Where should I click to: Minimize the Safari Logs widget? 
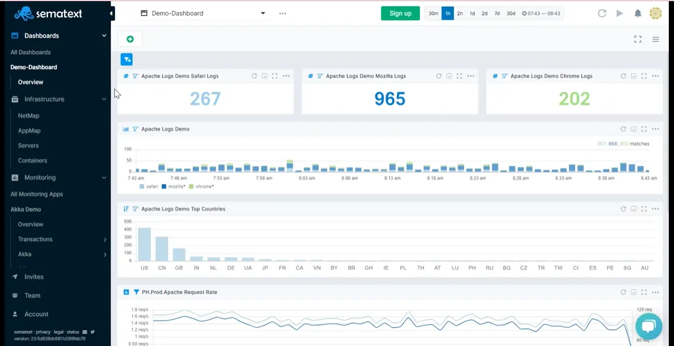point(265,76)
